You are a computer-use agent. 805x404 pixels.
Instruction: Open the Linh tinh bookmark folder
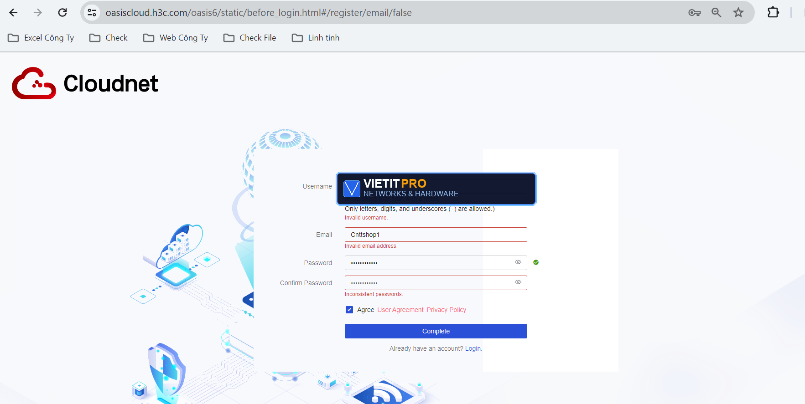316,38
